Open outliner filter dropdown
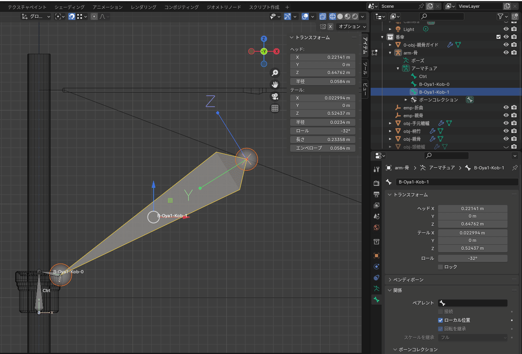 click(503, 17)
